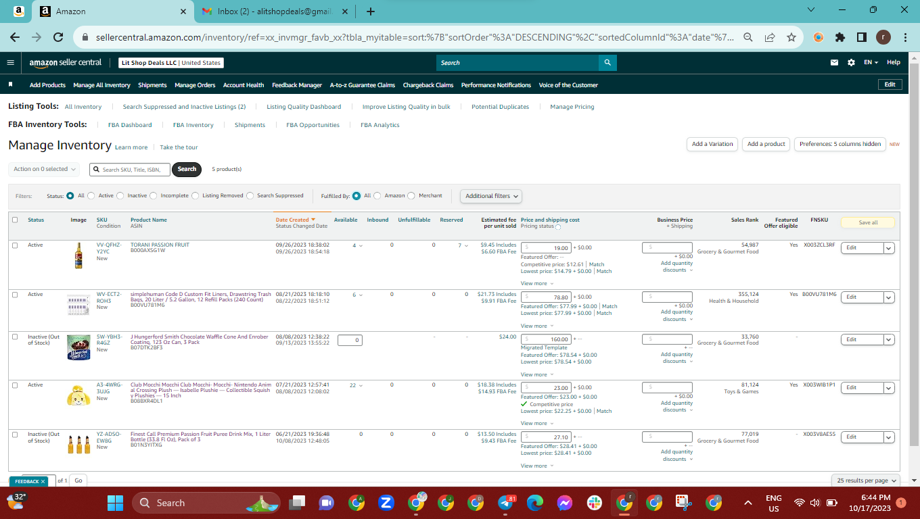The width and height of the screenshot is (920, 519).
Task: Open the Chrome profile avatar
Action: [883, 38]
